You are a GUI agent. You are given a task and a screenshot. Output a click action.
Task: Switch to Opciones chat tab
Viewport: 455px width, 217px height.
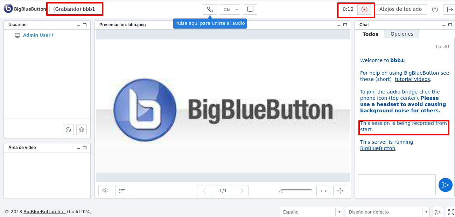coord(402,34)
